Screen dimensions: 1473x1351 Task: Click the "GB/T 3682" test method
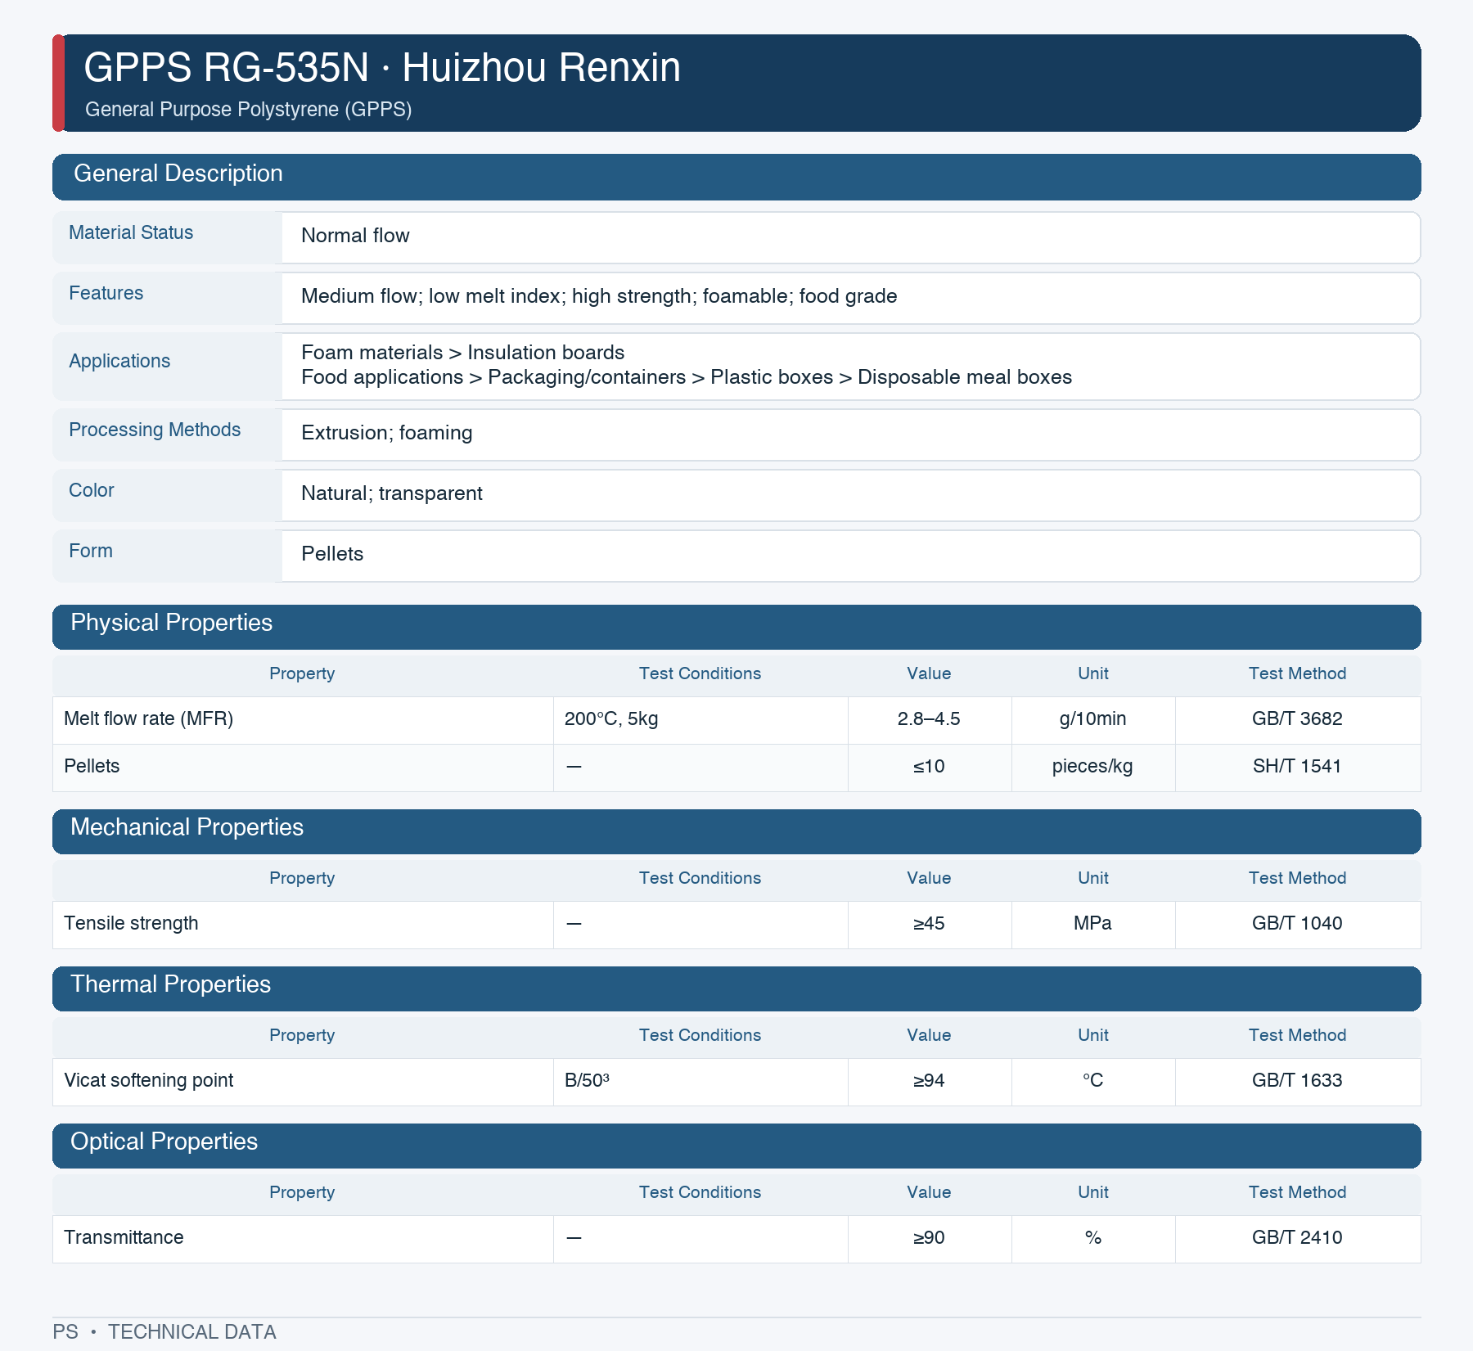(x=1297, y=719)
